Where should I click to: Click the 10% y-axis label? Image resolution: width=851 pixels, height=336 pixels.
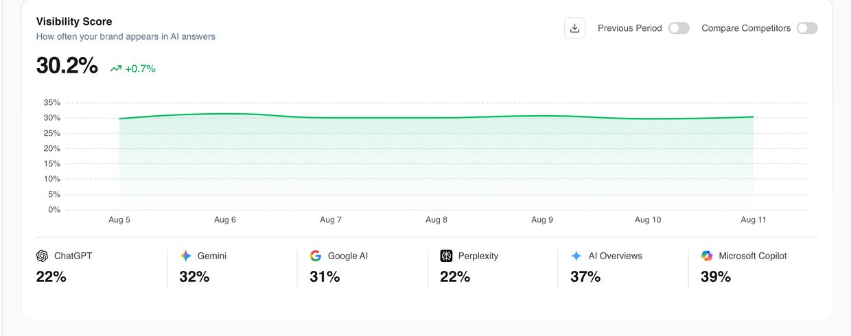click(52, 179)
